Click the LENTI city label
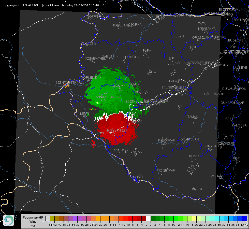 [84, 114]
